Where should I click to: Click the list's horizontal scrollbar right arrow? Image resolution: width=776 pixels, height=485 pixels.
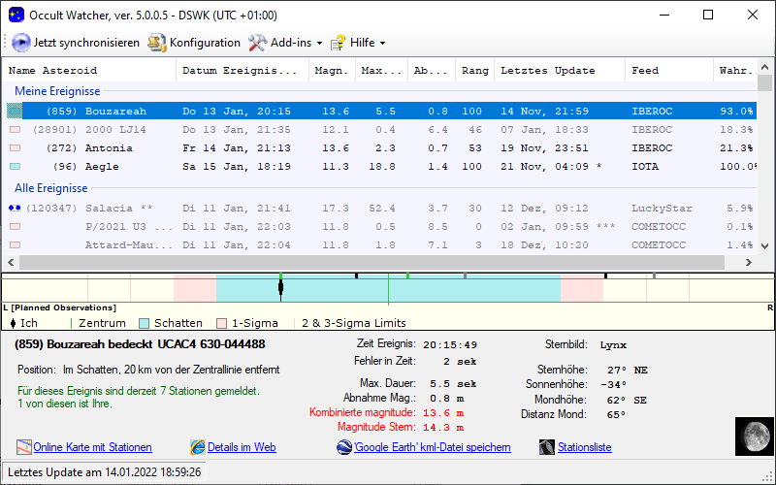[x=748, y=263]
